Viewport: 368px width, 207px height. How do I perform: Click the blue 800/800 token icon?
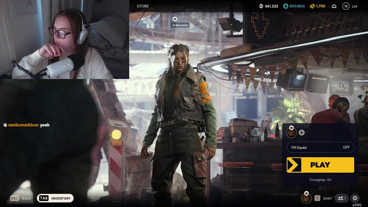tap(285, 6)
